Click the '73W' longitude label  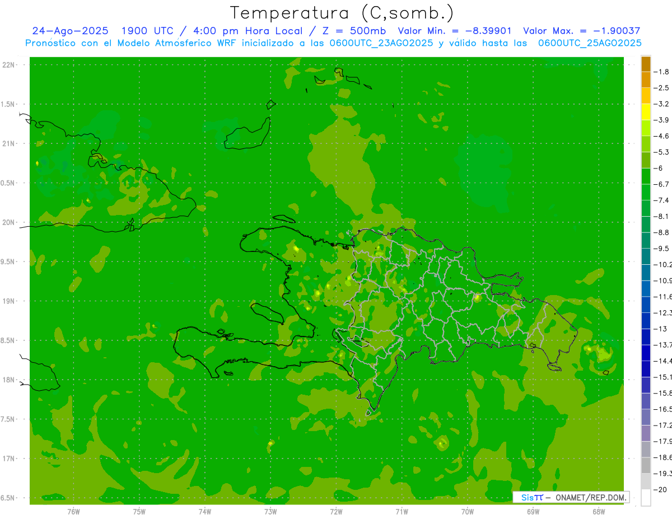click(x=270, y=511)
